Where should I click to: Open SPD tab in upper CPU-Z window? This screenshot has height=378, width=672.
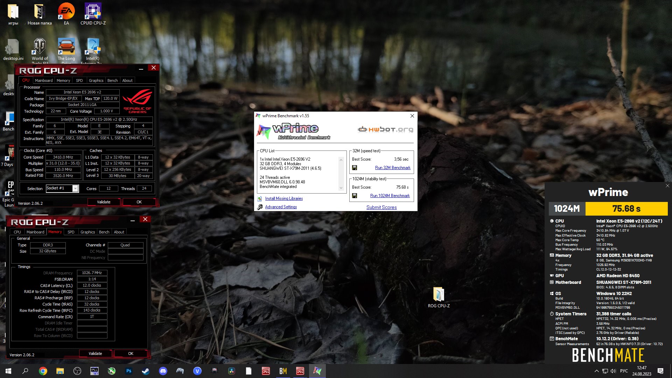coord(79,80)
